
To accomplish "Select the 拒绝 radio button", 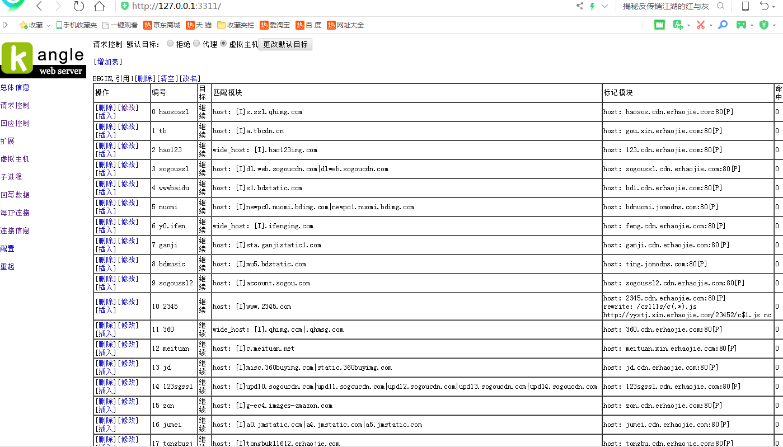I will (x=170, y=44).
